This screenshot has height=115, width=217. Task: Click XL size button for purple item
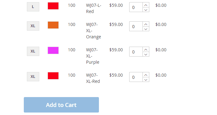(x=33, y=51)
